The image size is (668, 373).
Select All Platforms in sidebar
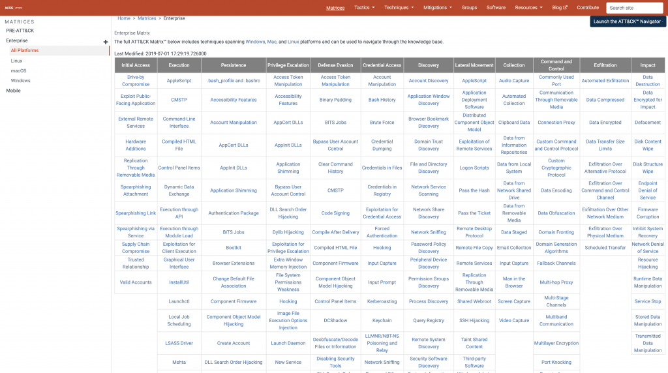pyautogui.click(x=25, y=50)
